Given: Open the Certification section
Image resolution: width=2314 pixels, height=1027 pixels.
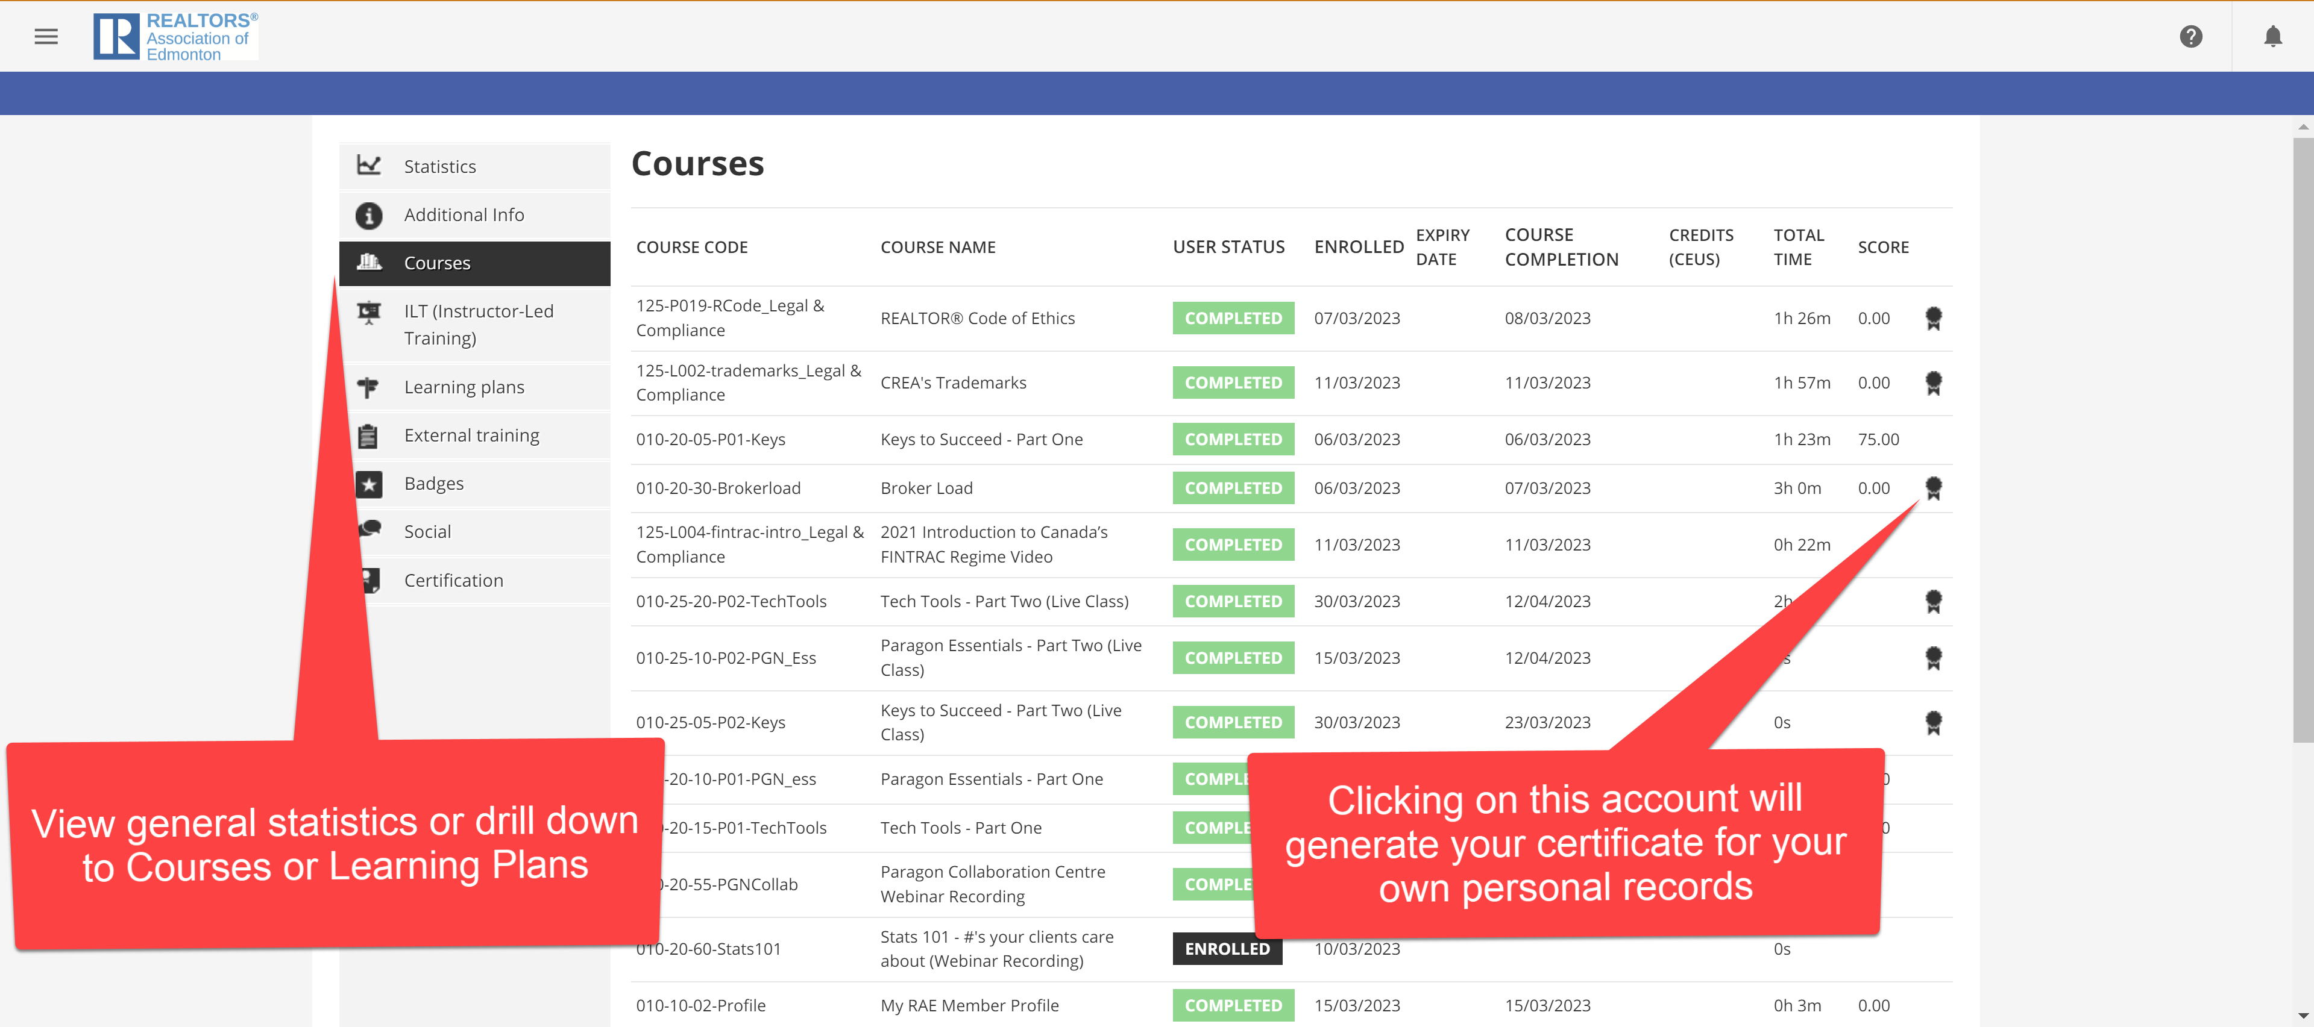Looking at the screenshot, I should 474,580.
